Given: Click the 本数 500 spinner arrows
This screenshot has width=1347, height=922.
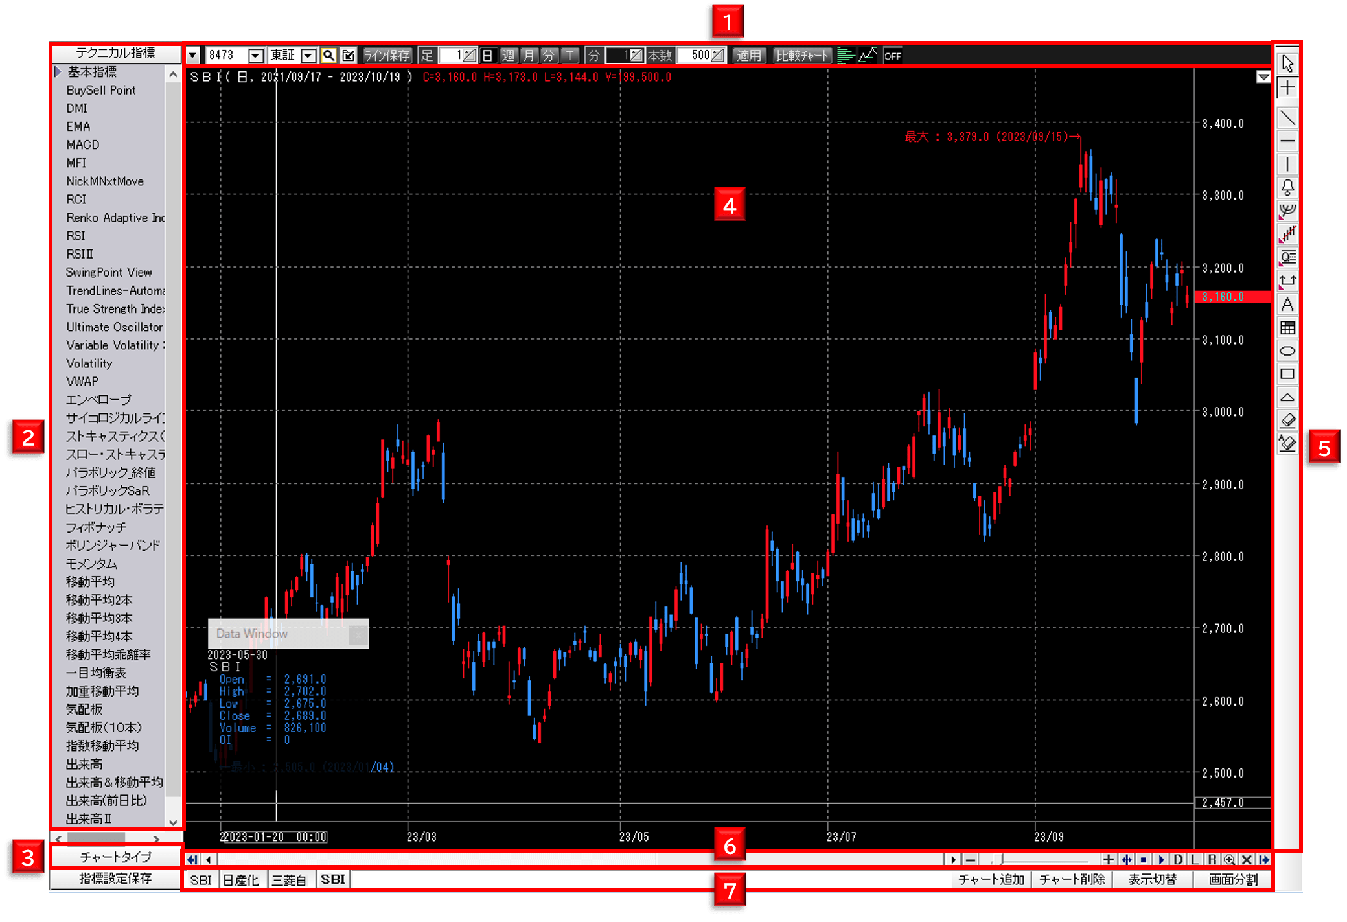Looking at the screenshot, I should point(718,56).
